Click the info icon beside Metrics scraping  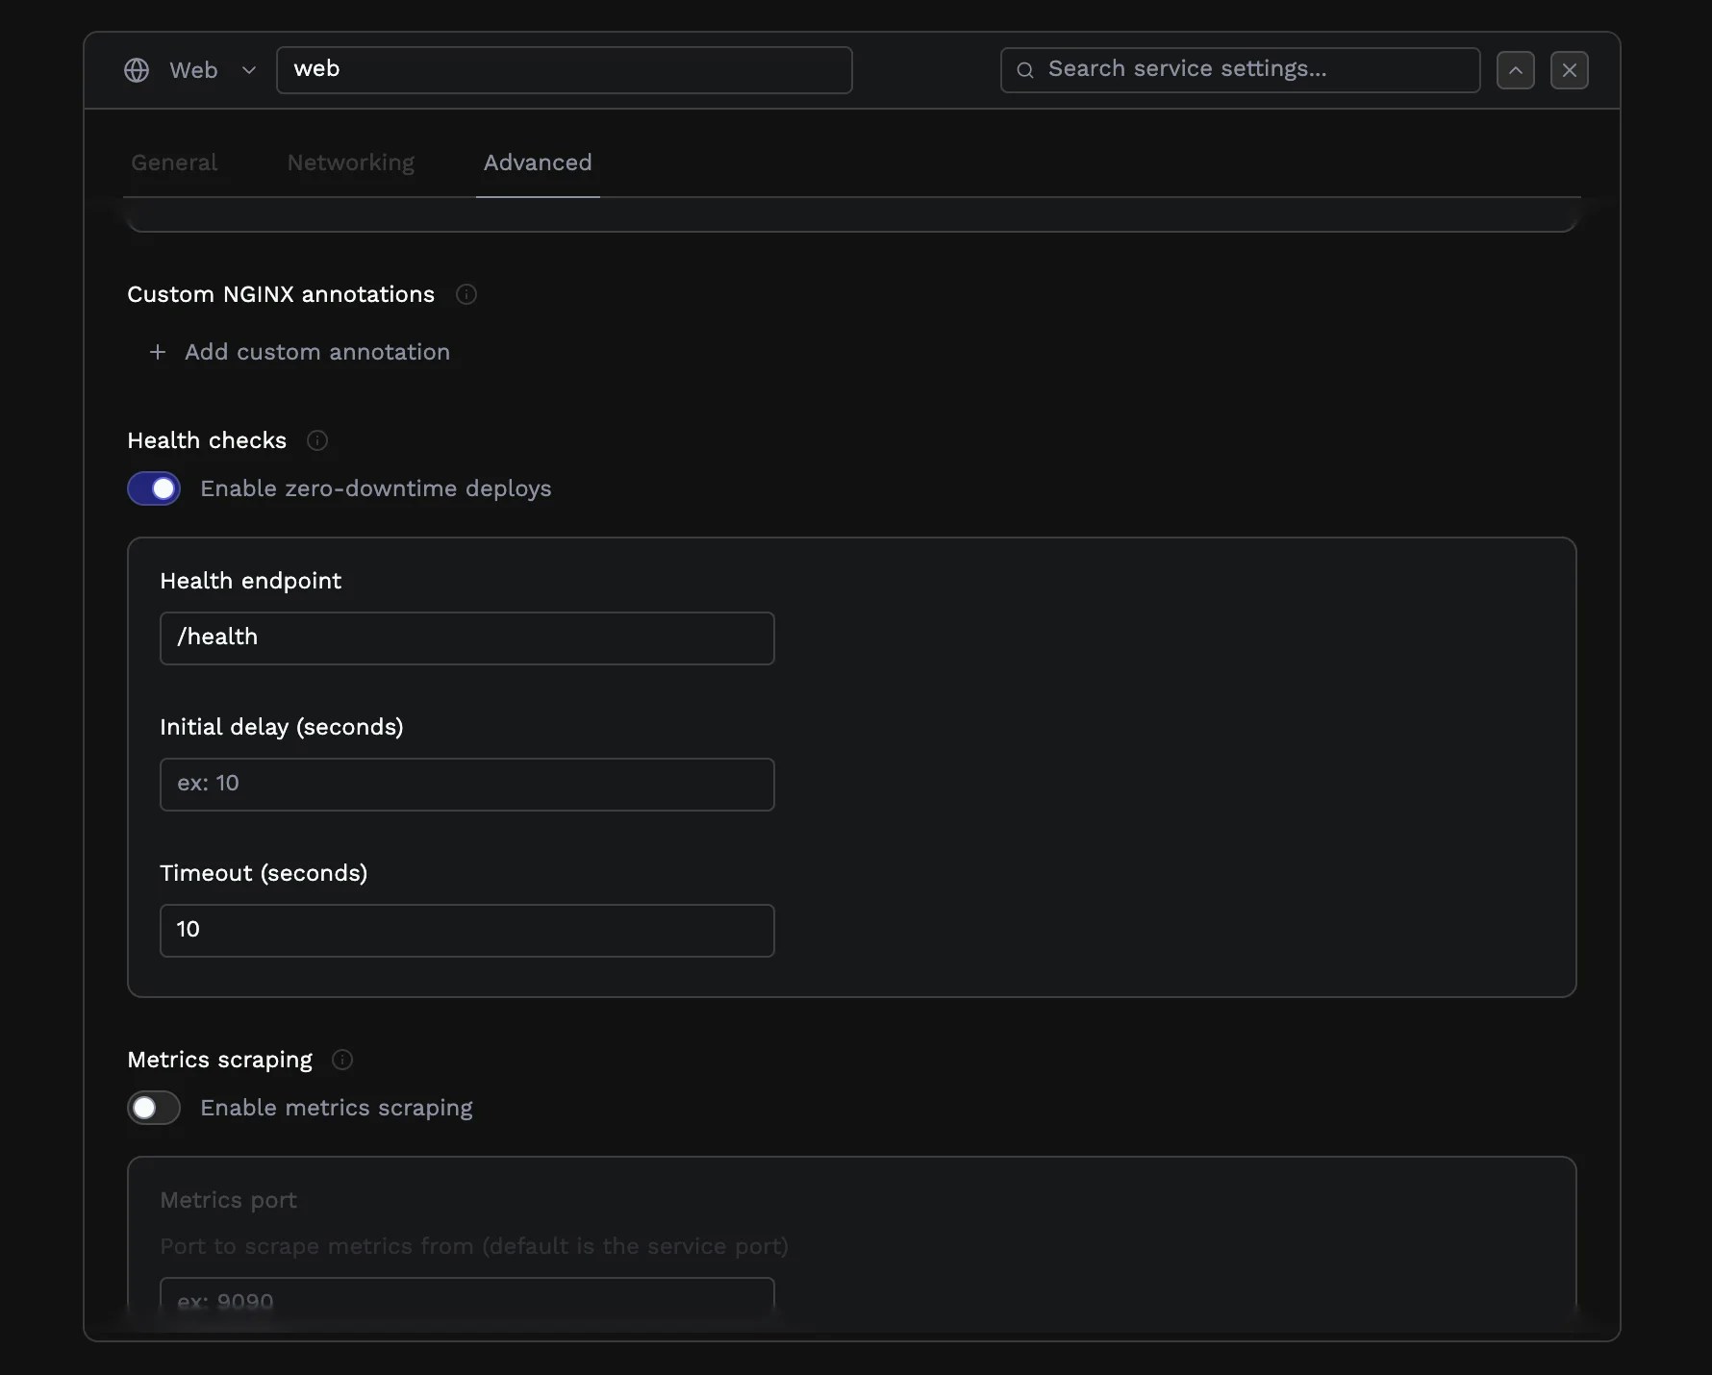[x=341, y=1060]
